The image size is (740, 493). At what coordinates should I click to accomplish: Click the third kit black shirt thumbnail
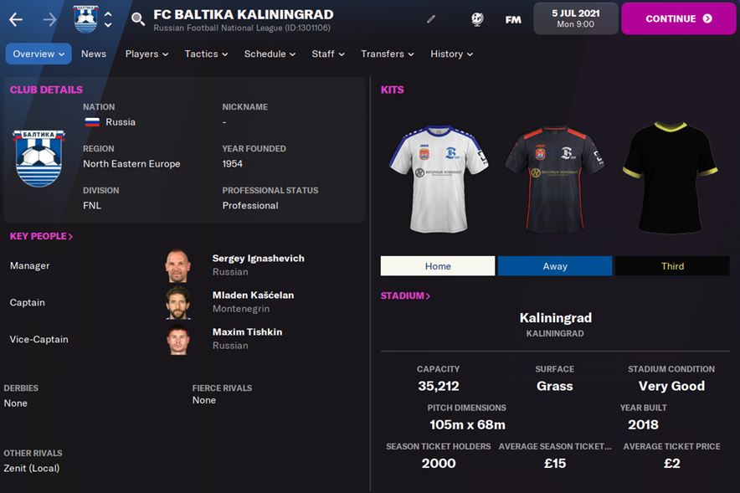[x=671, y=177]
